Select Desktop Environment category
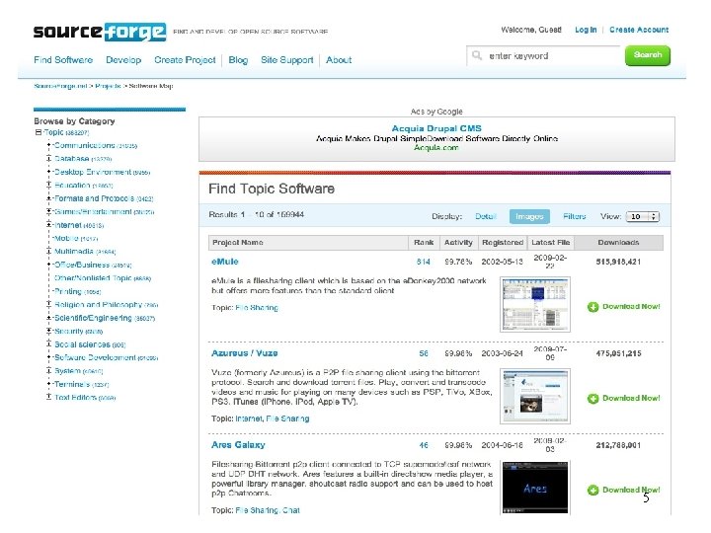This screenshot has height=533, width=711. [x=93, y=172]
